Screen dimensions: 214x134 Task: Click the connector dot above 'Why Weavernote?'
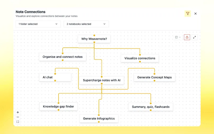pos(94,35)
